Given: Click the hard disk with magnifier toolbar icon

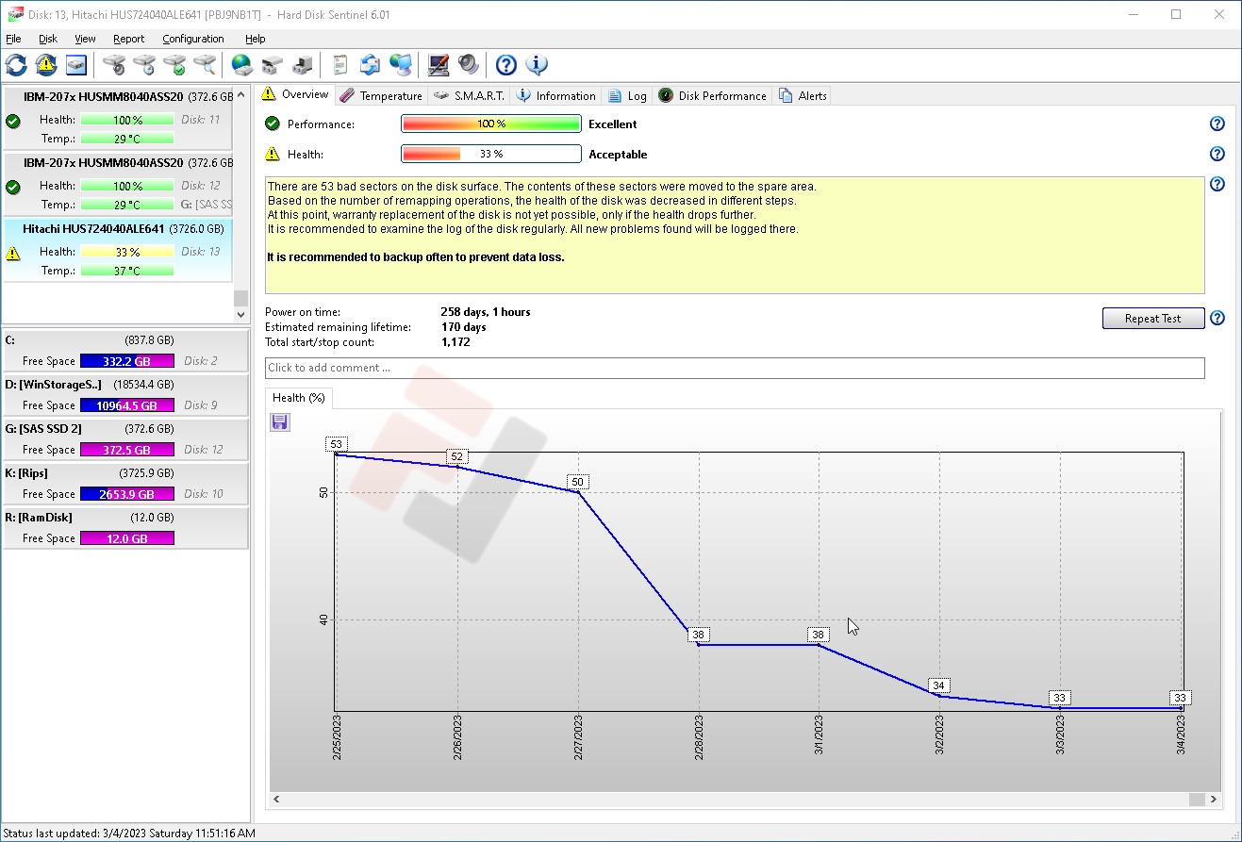Looking at the screenshot, I should pyautogui.click(x=205, y=65).
